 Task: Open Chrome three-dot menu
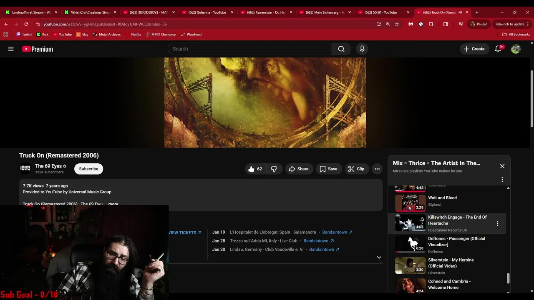(x=528, y=24)
